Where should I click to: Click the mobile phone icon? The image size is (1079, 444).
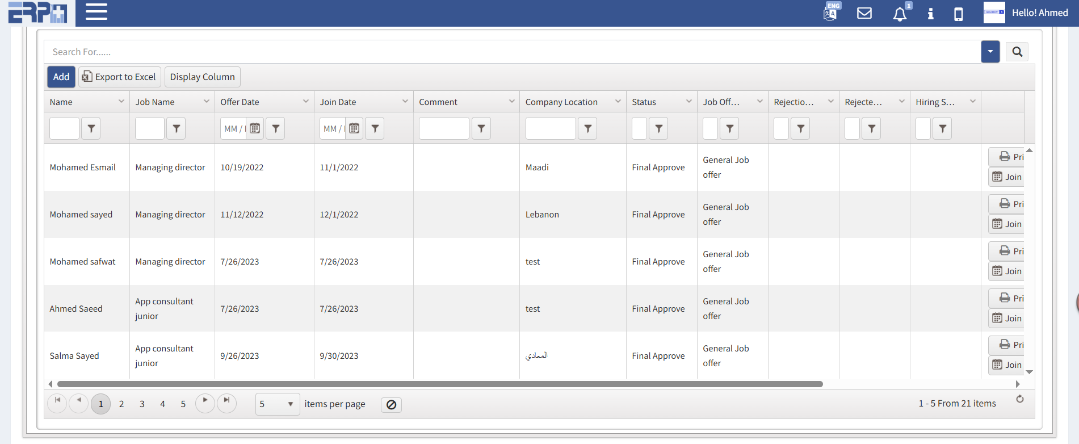(x=958, y=14)
